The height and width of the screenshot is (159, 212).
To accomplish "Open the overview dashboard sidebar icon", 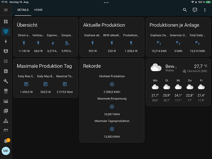I will [6, 22].
